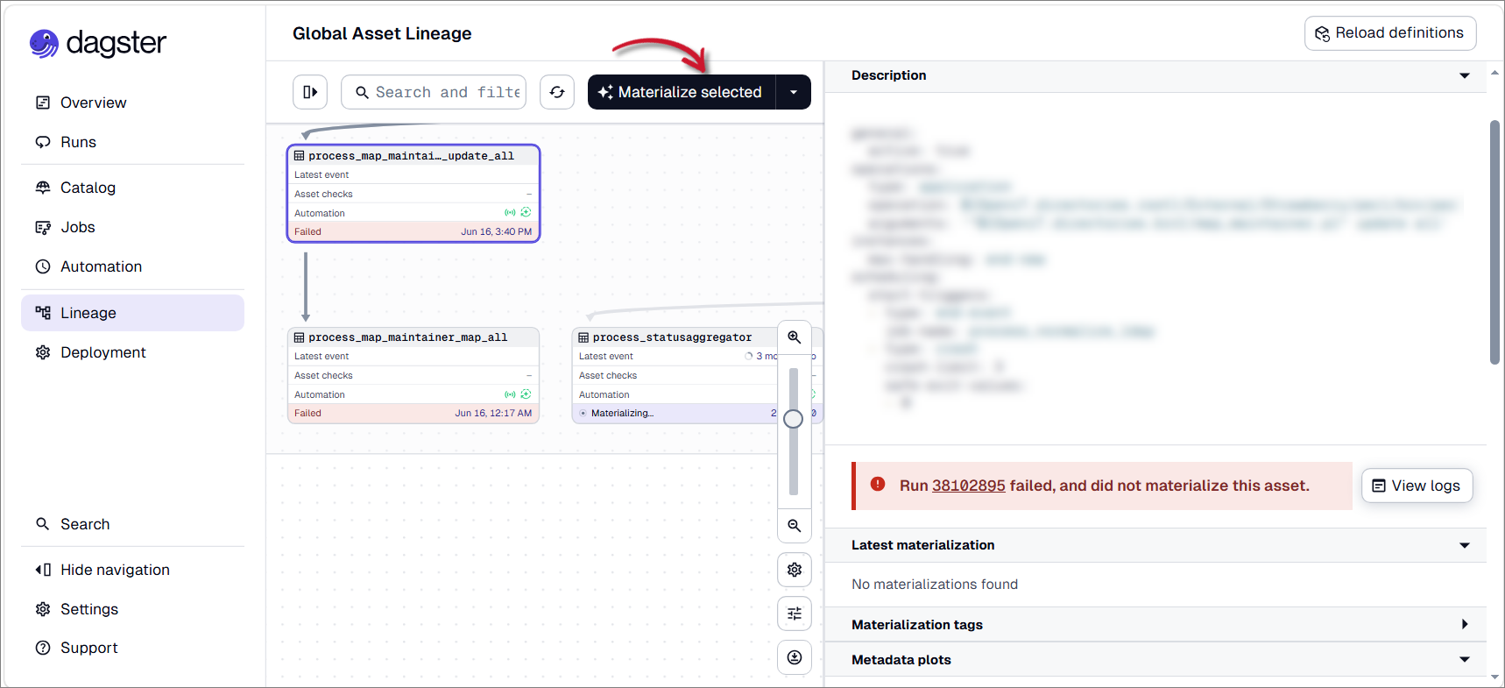Screen dimensions: 1505x688
Task: Select Lineage in the sidebar
Action: [132, 313]
